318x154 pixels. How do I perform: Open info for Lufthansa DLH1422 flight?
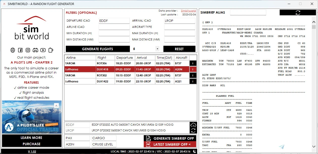pos(193,81)
